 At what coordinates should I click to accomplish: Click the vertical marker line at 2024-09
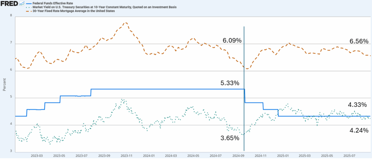(244, 109)
